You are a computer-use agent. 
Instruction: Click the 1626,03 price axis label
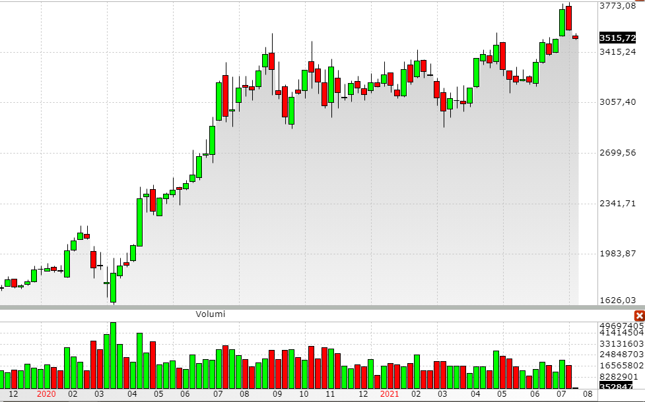[617, 300]
